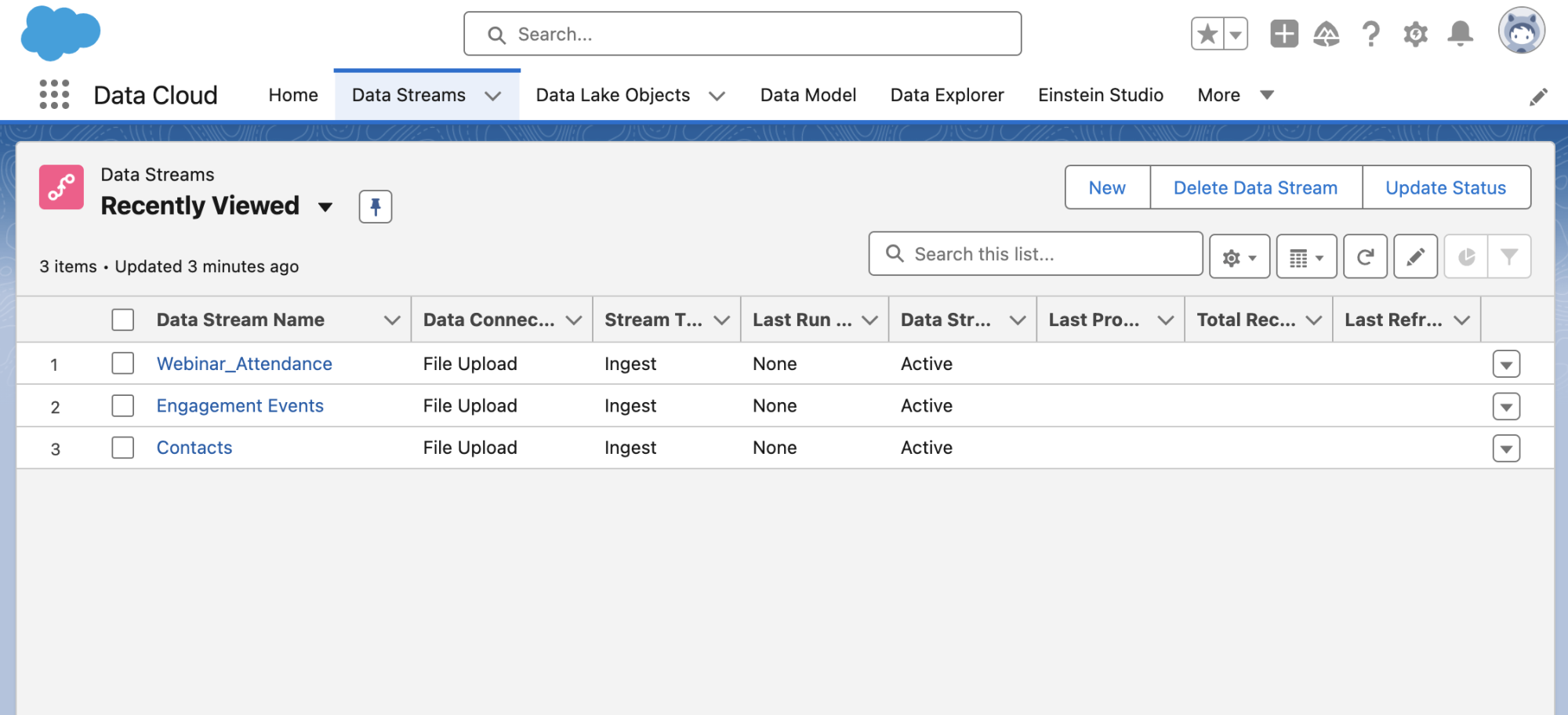Screen dimensions: 1568x715
Task: Open list view inline edit pencil icon
Action: 1415,256
